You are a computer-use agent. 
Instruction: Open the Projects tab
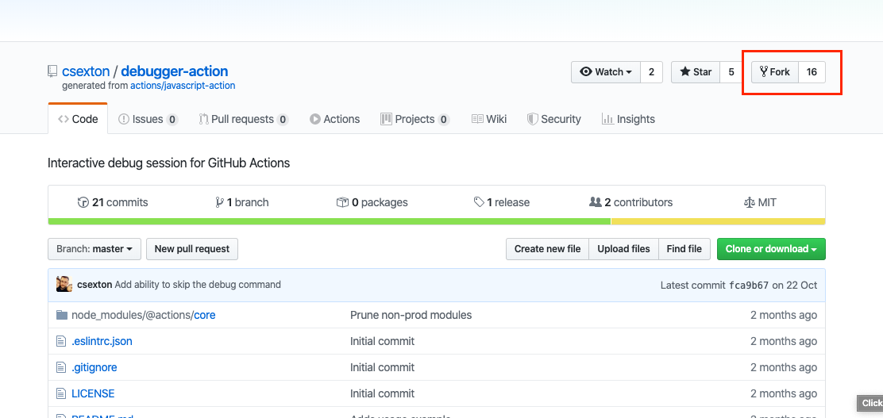click(415, 119)
